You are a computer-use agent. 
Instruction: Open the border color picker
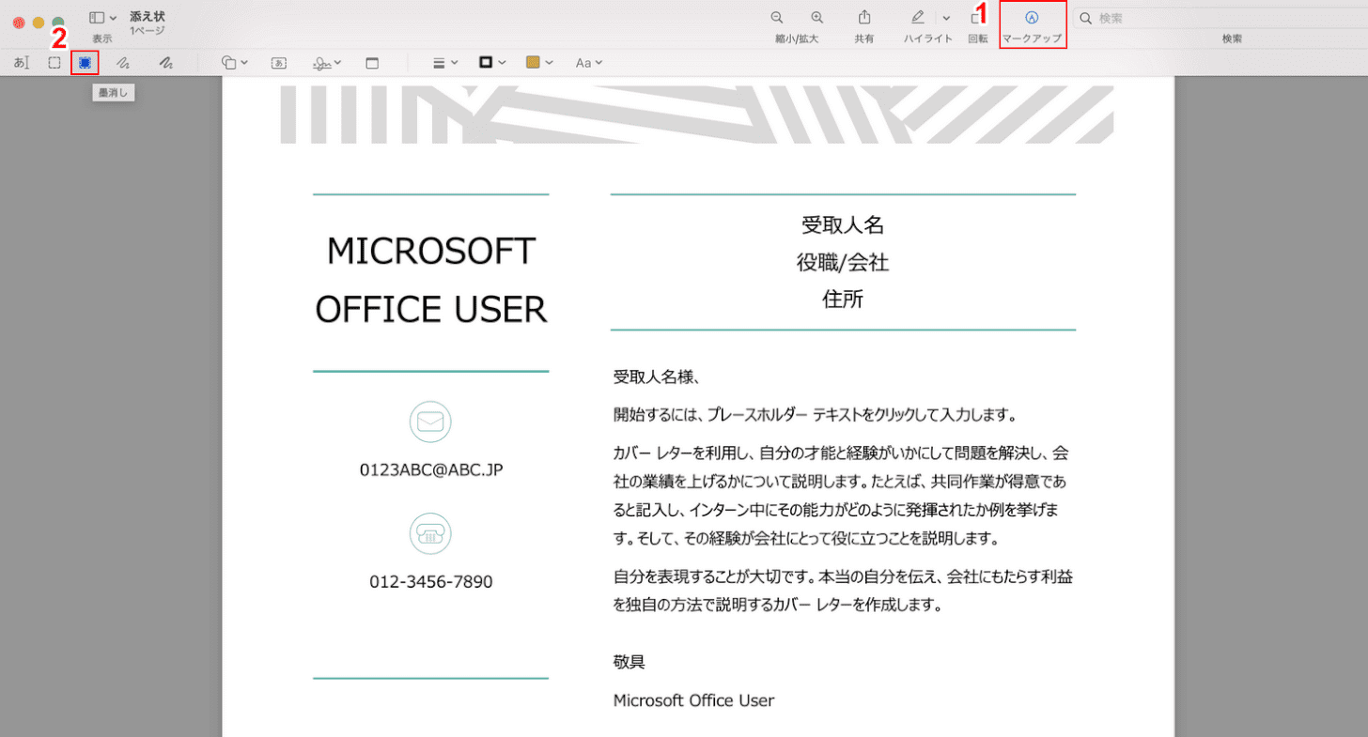point(492,63)
